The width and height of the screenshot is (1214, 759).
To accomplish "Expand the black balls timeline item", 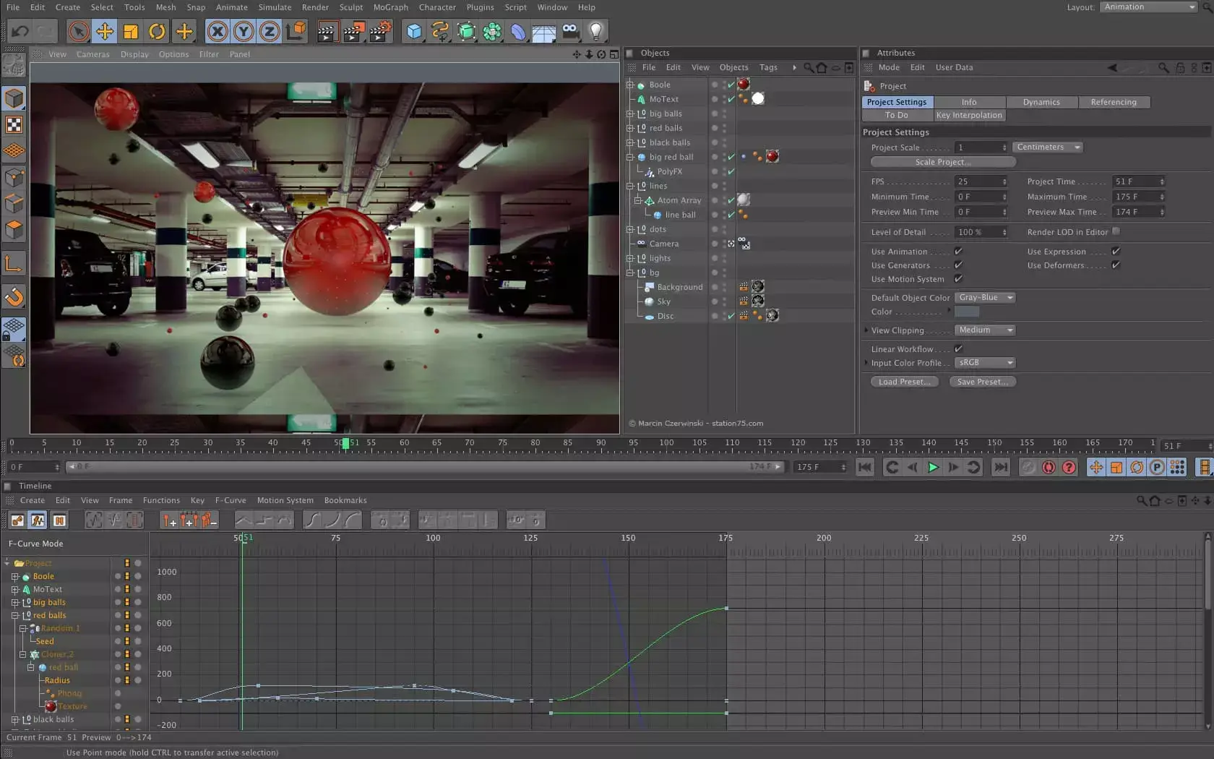I will 15,719.
